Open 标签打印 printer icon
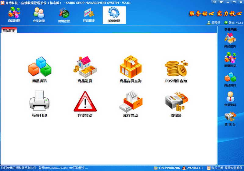 [39, 102]
